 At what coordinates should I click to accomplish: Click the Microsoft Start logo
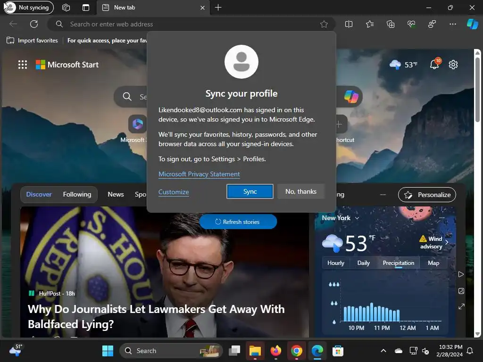tap(67, 65)
